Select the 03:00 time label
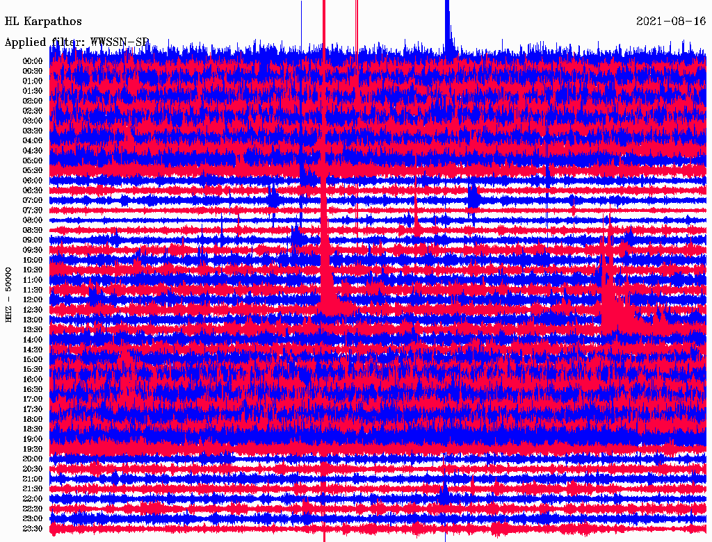 pyautogui.click(x=33, y=121)
